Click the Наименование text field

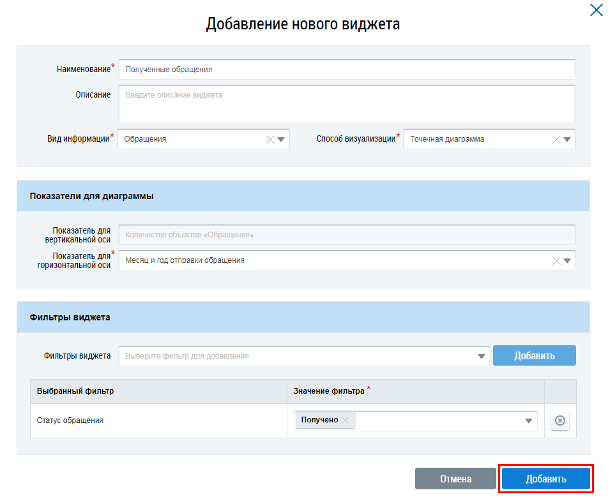coord(346,70)
